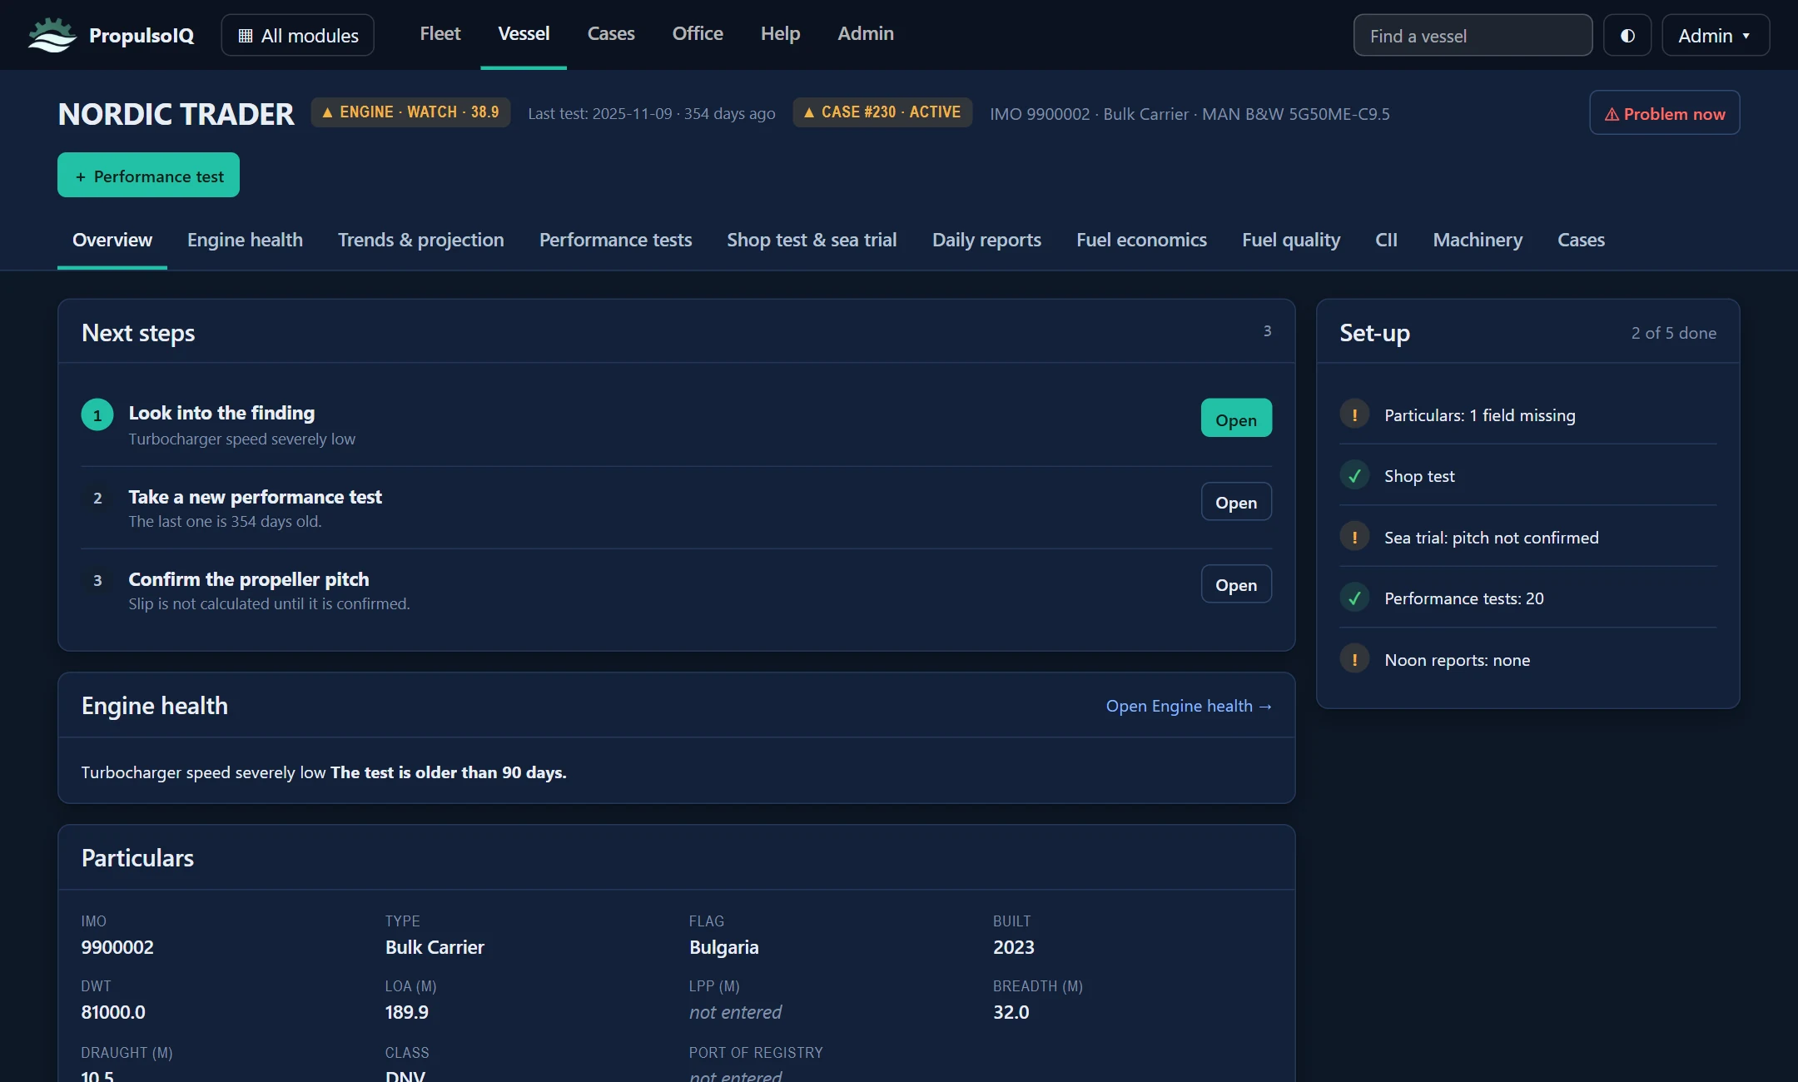Click the Engine Watch 38.9 warning badge
The width and height of the screenshot is (1798, 1082).
(x=410, y=112)
